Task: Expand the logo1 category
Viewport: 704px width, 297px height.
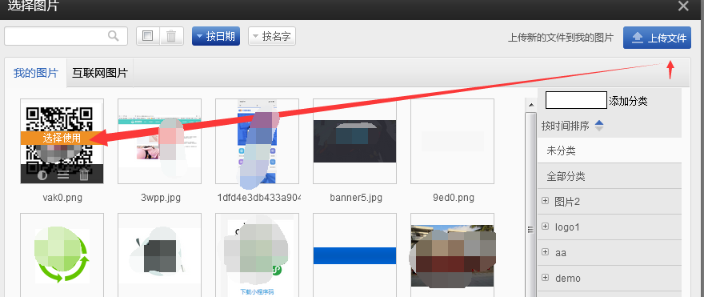Action: coord(545,227)
